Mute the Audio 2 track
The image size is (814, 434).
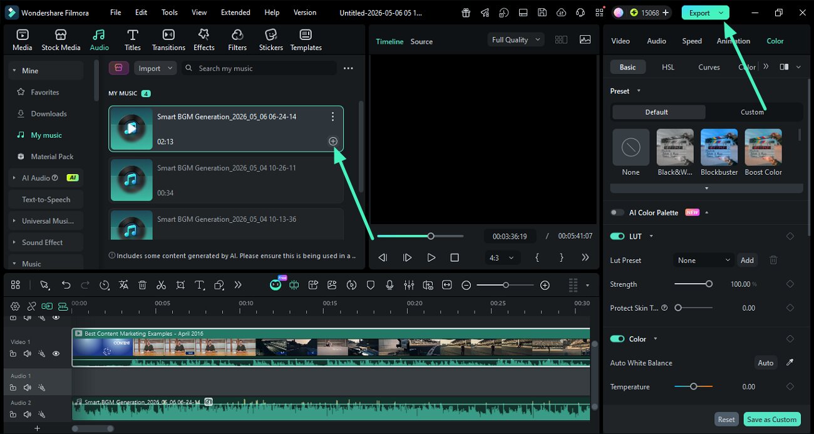click(x=28, y=415)
